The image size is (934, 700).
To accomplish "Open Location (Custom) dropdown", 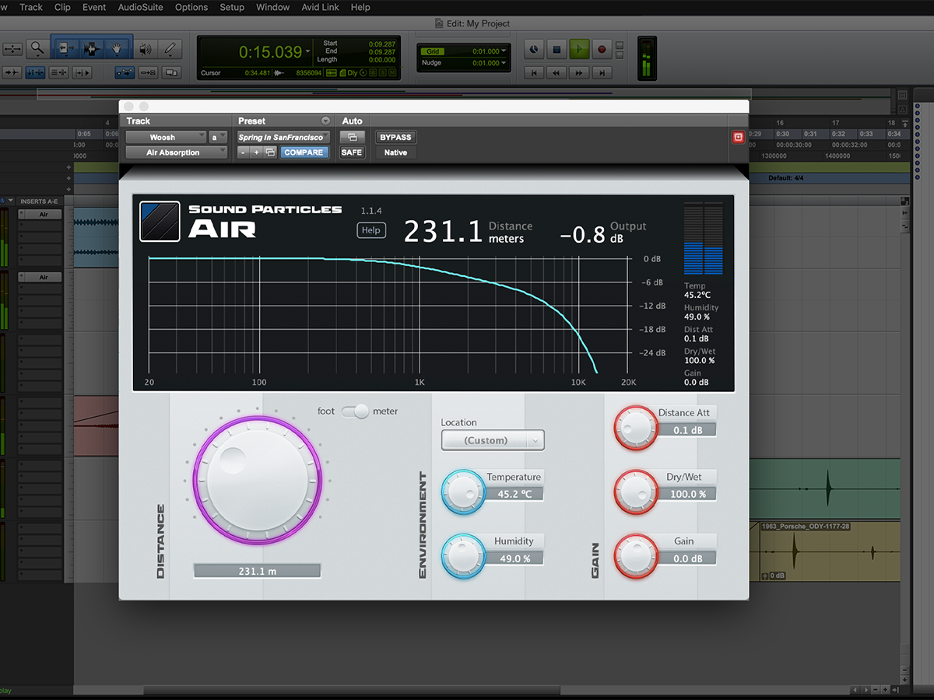I will pos(493,440).
